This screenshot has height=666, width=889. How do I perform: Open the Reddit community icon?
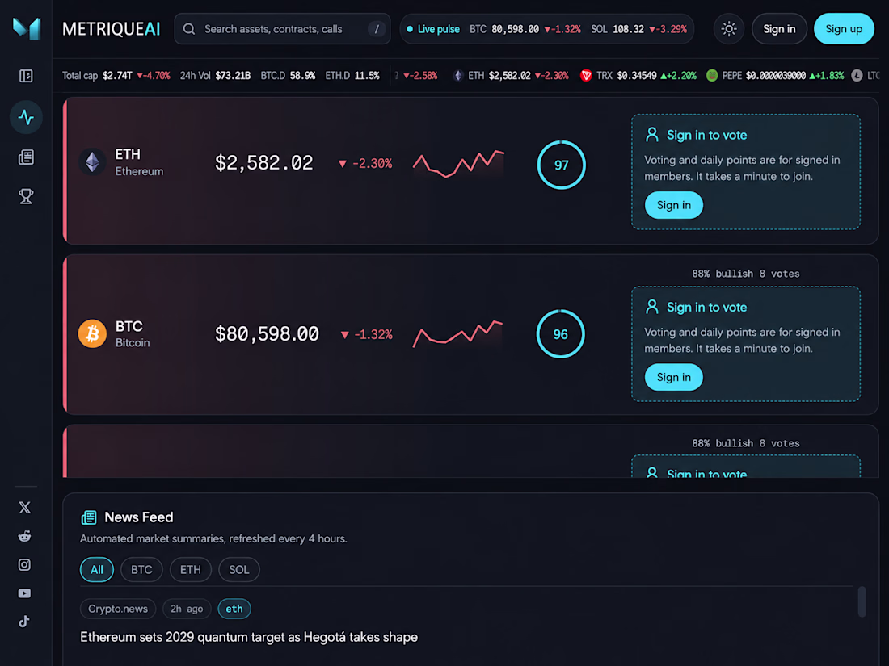pos(24,536)
